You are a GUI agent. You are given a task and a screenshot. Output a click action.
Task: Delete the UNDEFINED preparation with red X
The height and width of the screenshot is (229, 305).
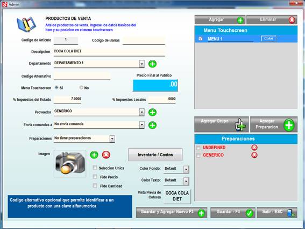tap(254, 148)
